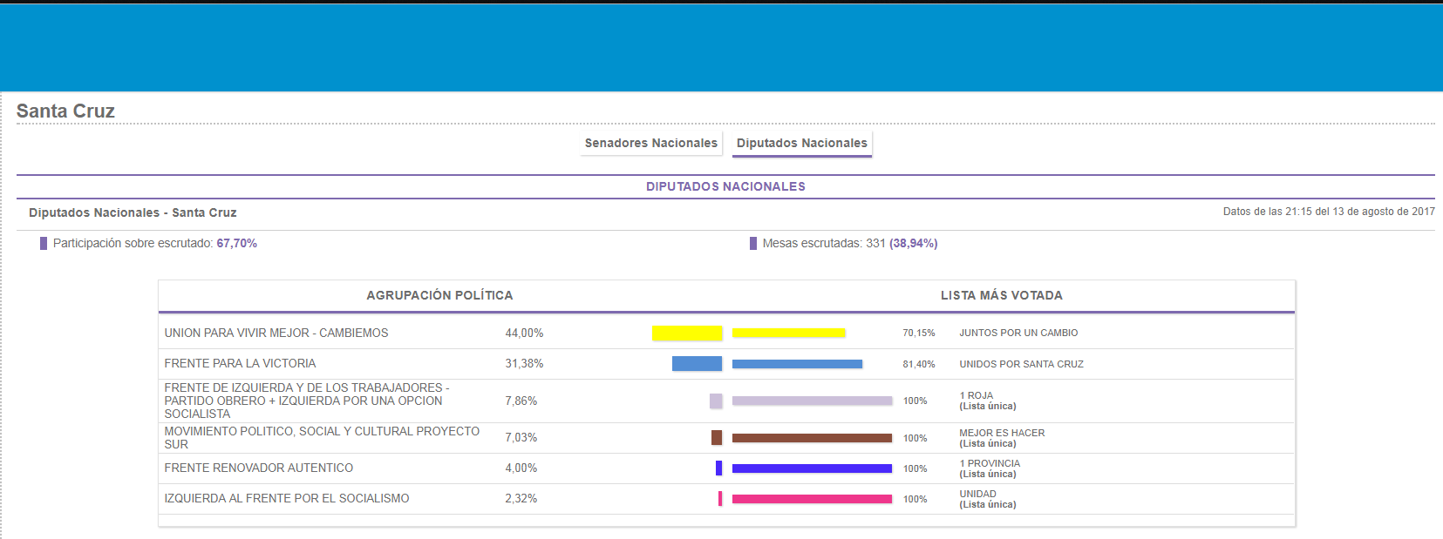Click AGRUPACIÓN POLÍTICA column header
The image size is (1443, 539).
point(439,295)
